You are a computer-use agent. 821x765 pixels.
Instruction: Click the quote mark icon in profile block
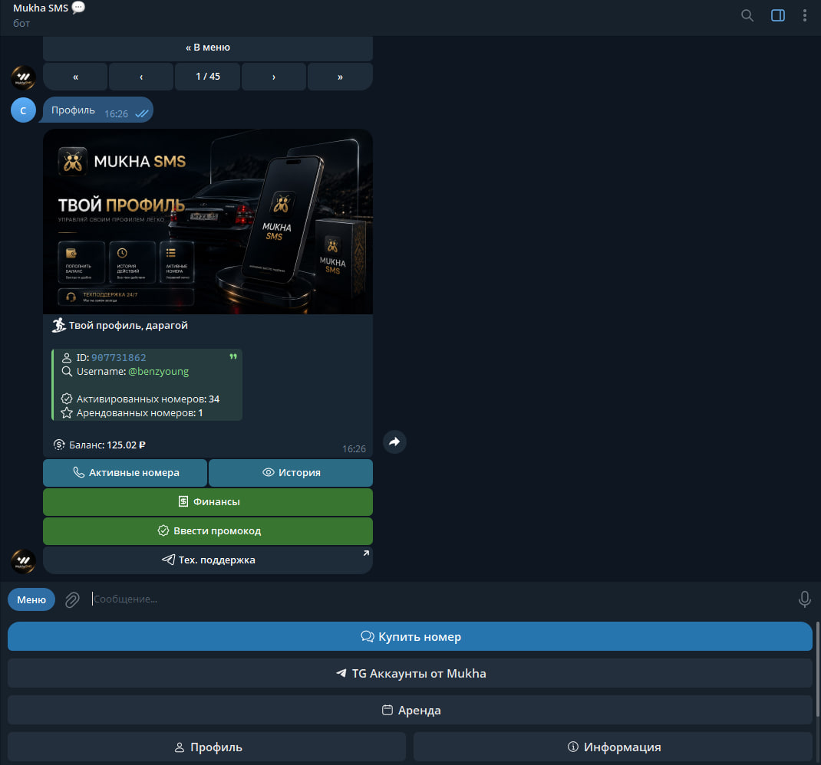[x=233, y=357]
